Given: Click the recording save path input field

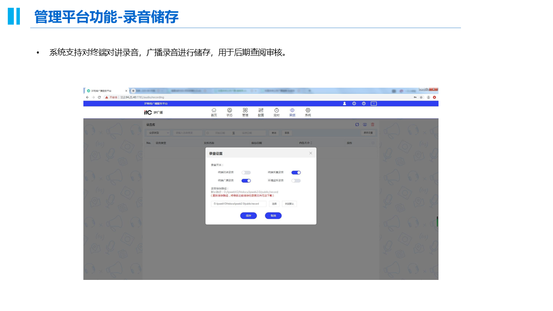Looking at the screenshot, I should tap(238, 204).
